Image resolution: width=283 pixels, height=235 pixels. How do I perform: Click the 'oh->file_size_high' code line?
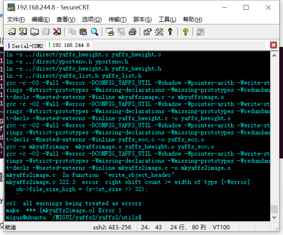tap(82, 189)
